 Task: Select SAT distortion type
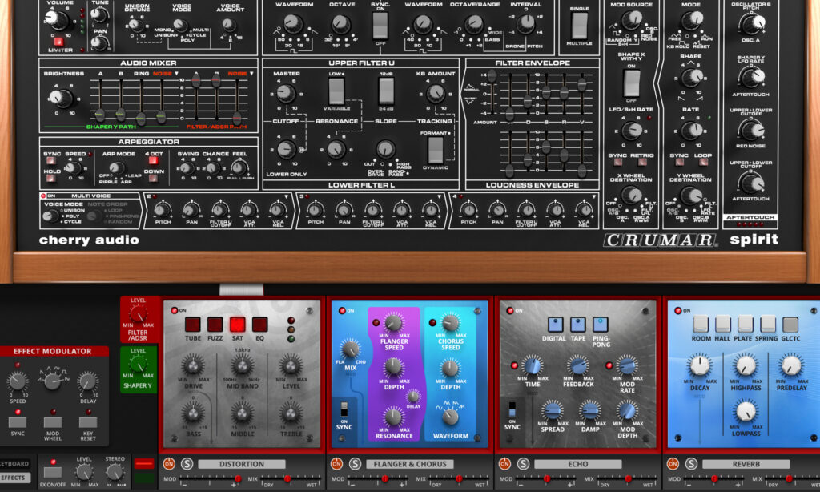pos(237,325)
